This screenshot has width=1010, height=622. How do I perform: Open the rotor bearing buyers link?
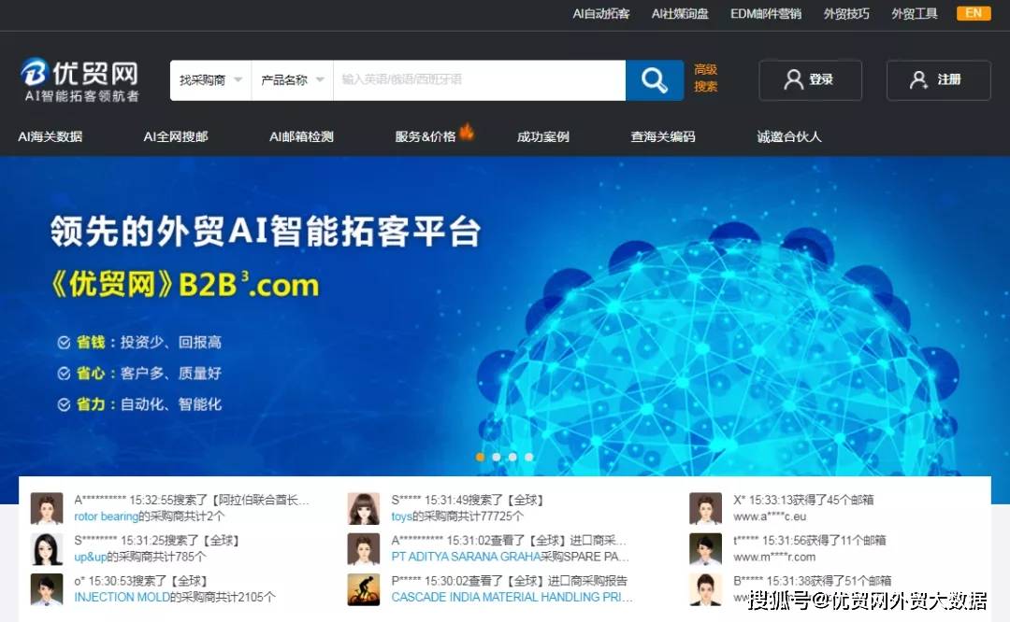click(107, 516)
